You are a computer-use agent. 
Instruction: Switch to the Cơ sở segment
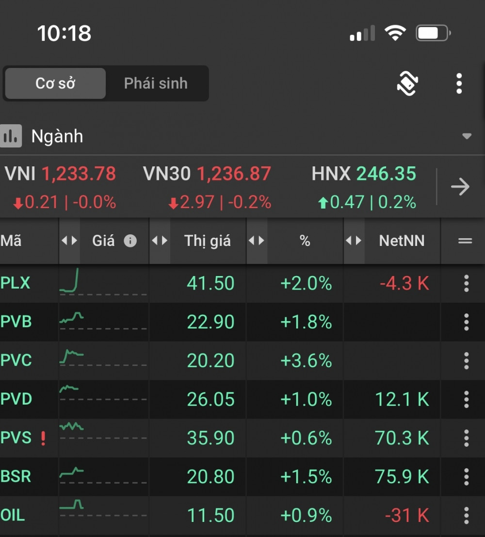pyautogui.click(x=55, y=83)
